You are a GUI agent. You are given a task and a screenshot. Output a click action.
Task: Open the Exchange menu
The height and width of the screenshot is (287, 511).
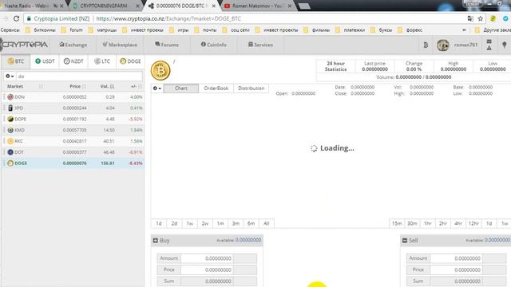[73, 45]
